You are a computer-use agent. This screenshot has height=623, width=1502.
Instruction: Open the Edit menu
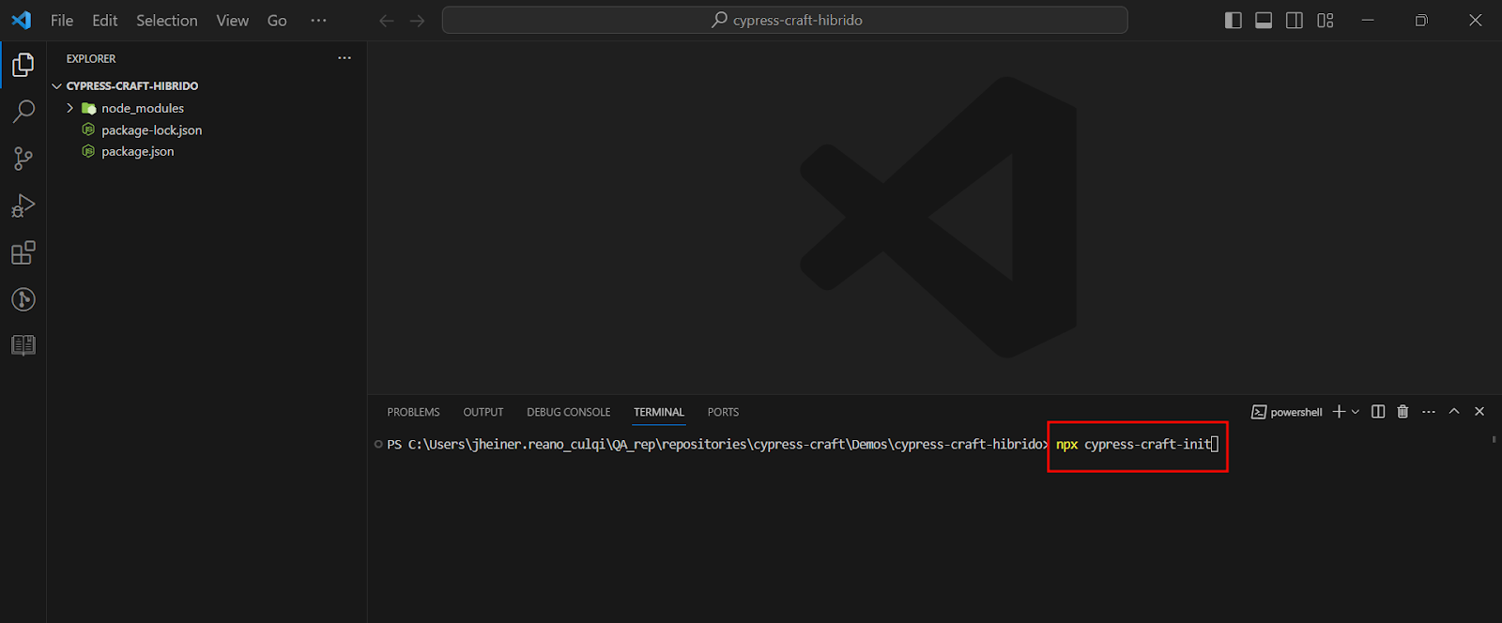click(105, 20)
